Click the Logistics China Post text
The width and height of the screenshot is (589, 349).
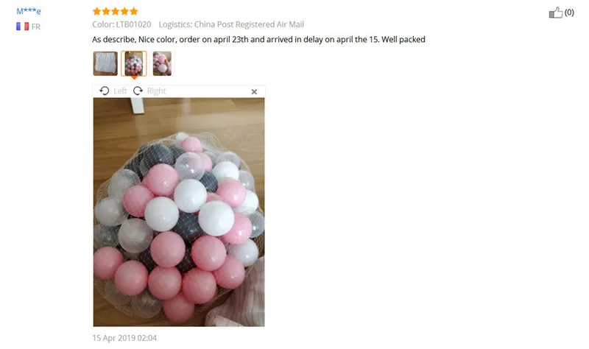click(x=231, y=24)
